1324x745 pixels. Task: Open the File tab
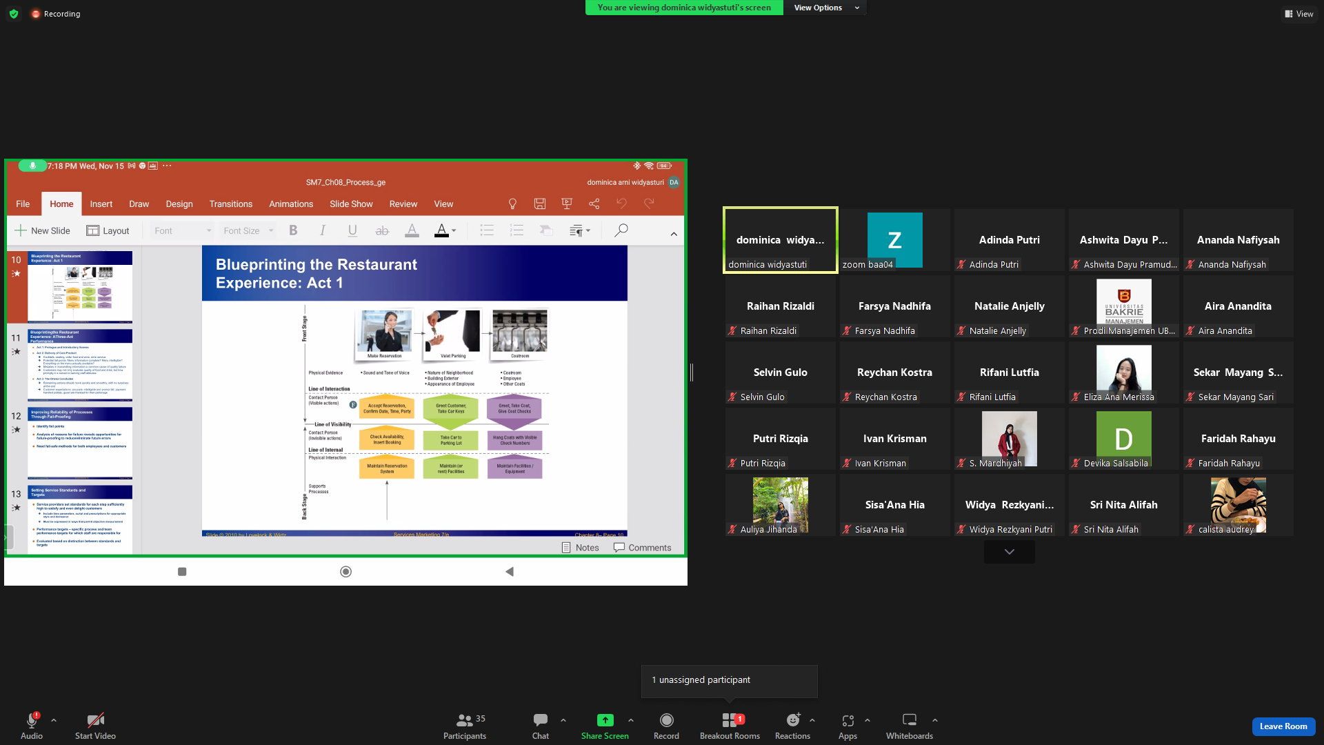point(23,203)
